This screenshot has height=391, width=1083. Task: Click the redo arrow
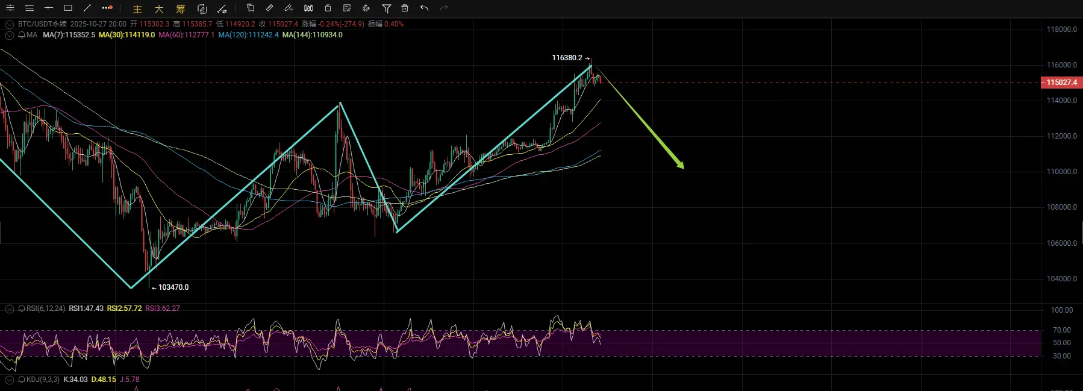(x=444, y=8)
